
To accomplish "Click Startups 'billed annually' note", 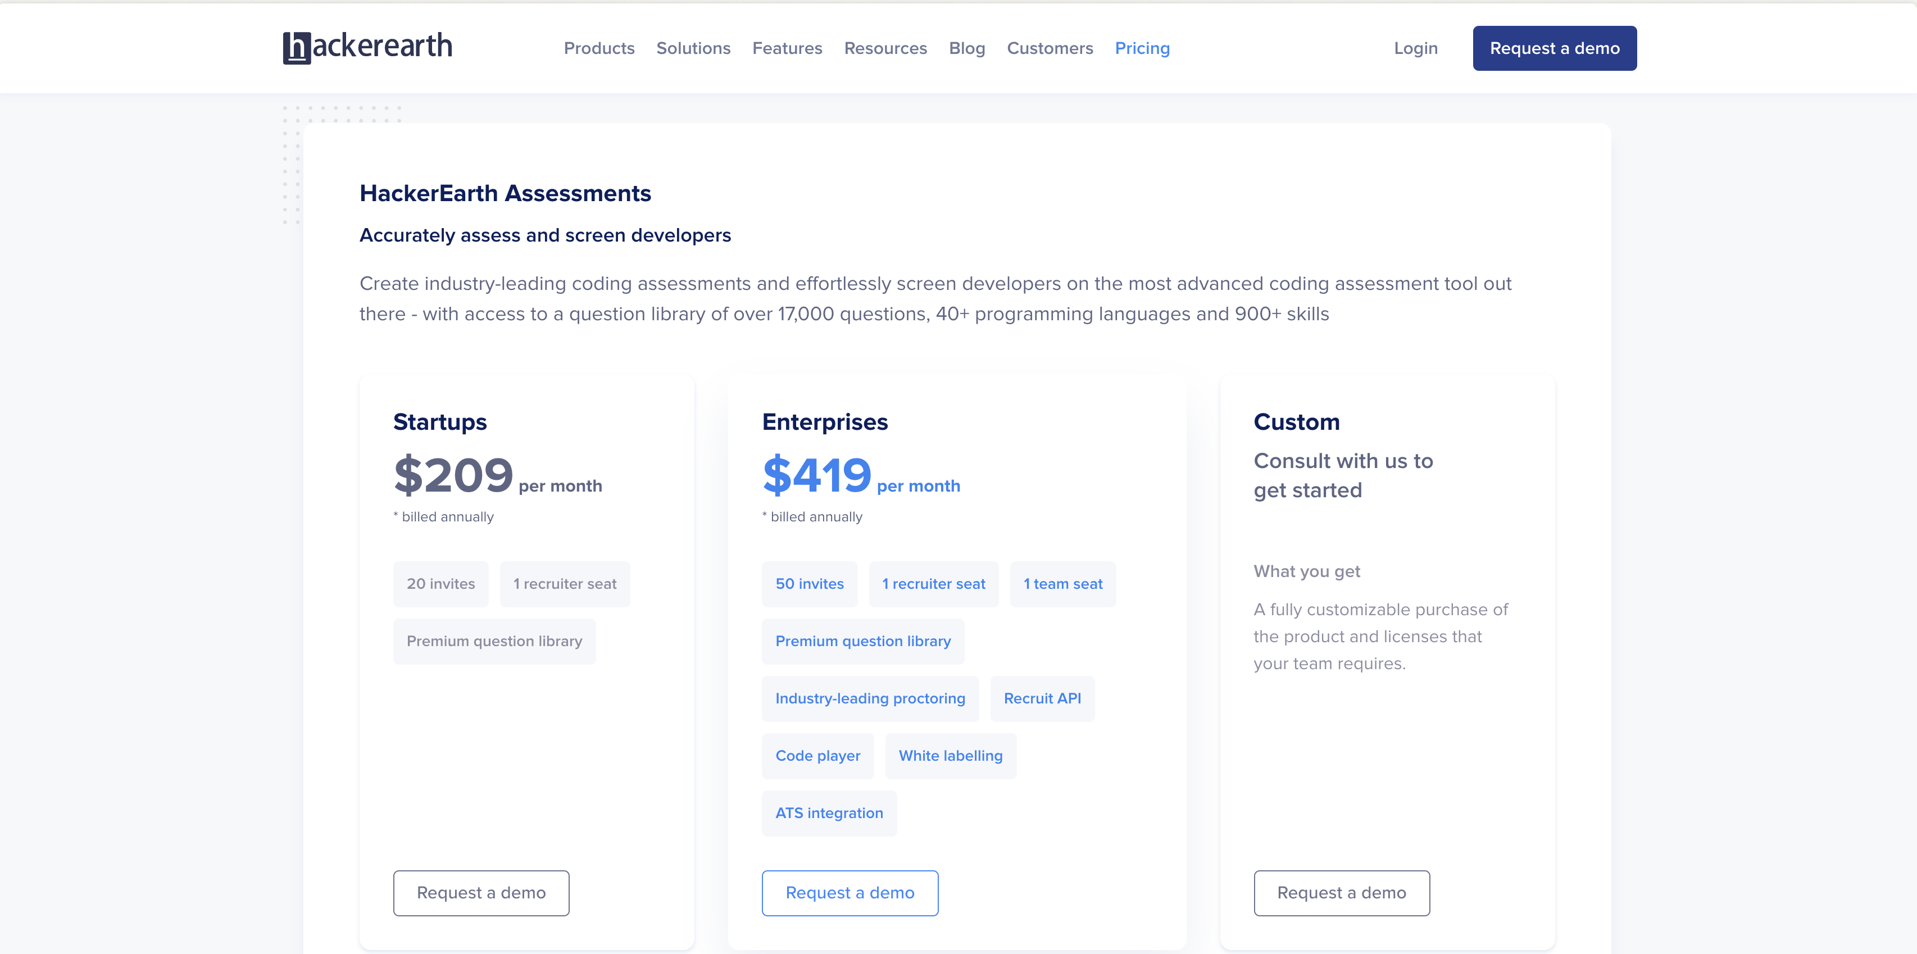I will pyautogui.click(x=443, y=516).
